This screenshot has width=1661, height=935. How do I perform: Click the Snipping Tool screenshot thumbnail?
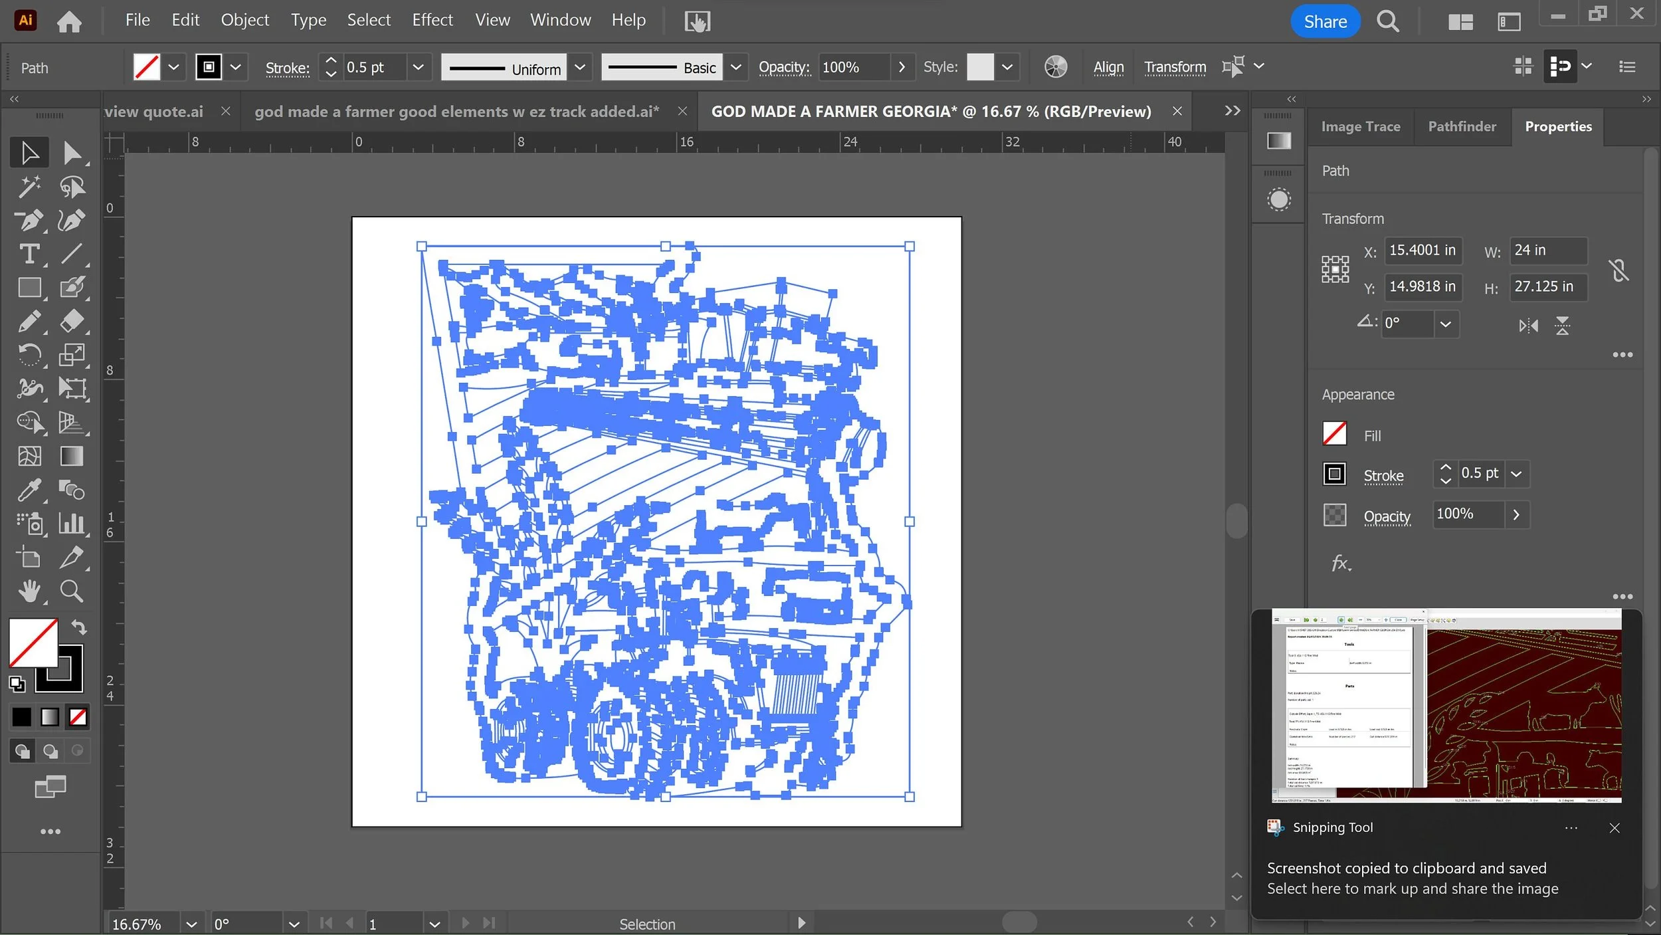click(1446, 706)
